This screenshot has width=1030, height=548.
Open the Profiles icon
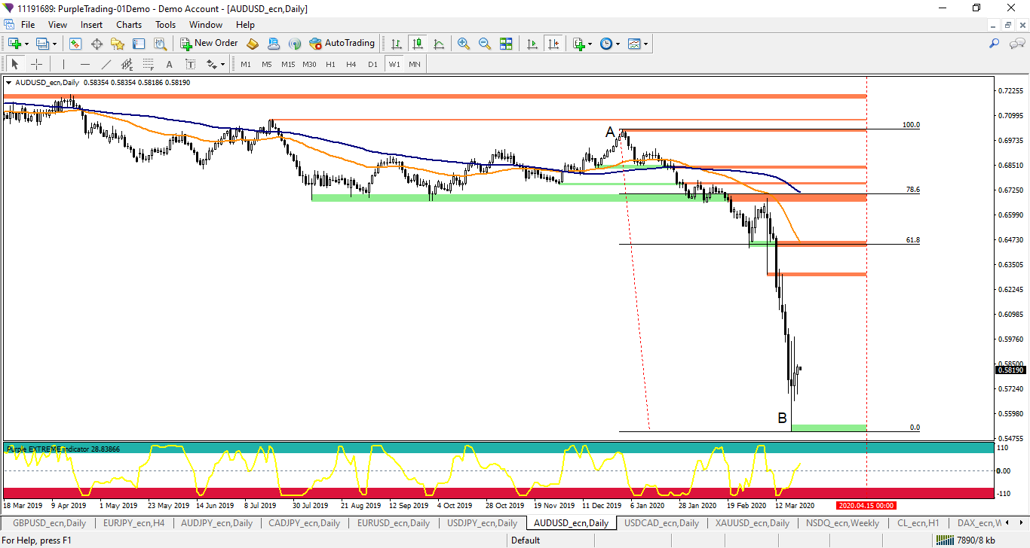tap(42, 44)
